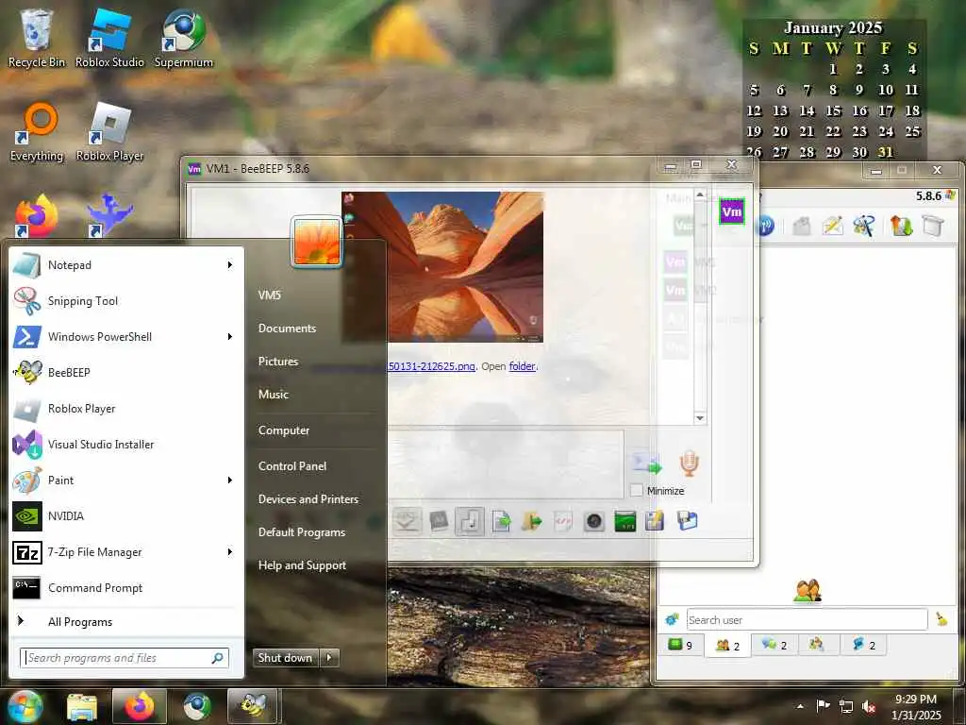The image size is (966, 725).
Task: Click the pencil and envelope message icon
Action: [x=832, y=226]
